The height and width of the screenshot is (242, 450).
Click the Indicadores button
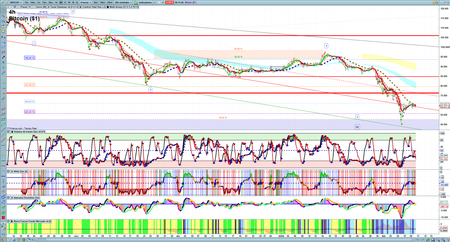[x=143, y=3]
